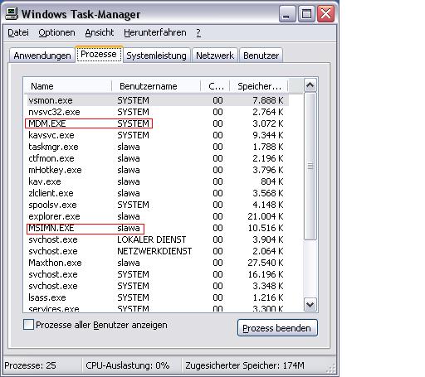Screen dimensions: 425x377
Task: Switch to the Systemleistung tab
Action: coord(157,56)
